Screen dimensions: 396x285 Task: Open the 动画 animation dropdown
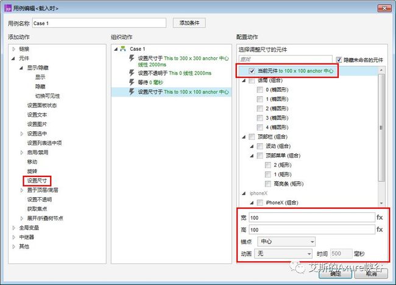(x=283, y=253)
